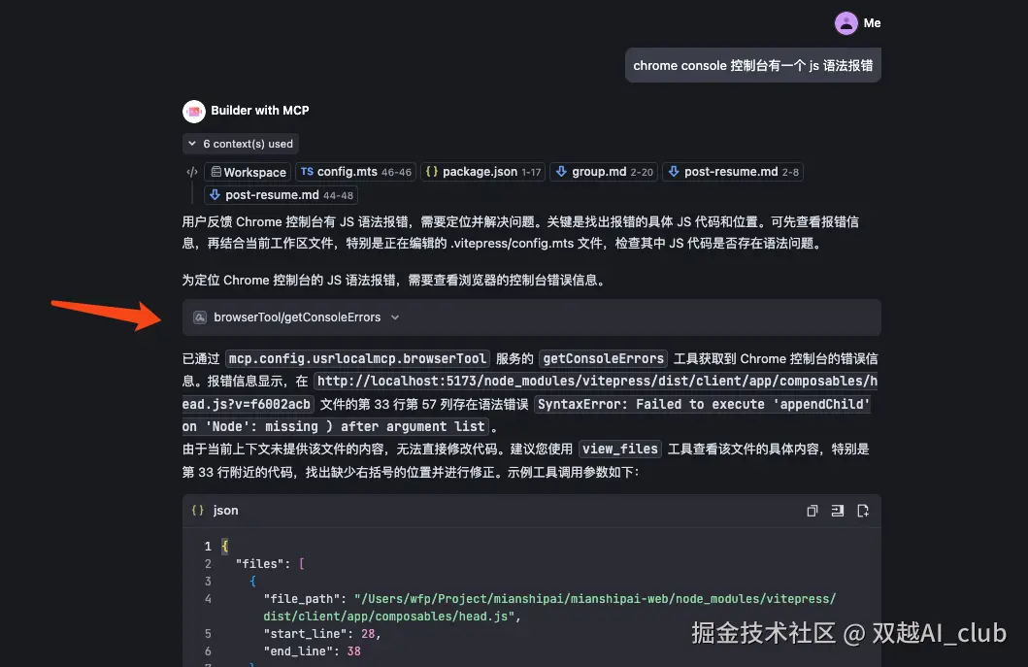
Task: Click the code bracket icon beside Workspace
Action: click(191, 172)
